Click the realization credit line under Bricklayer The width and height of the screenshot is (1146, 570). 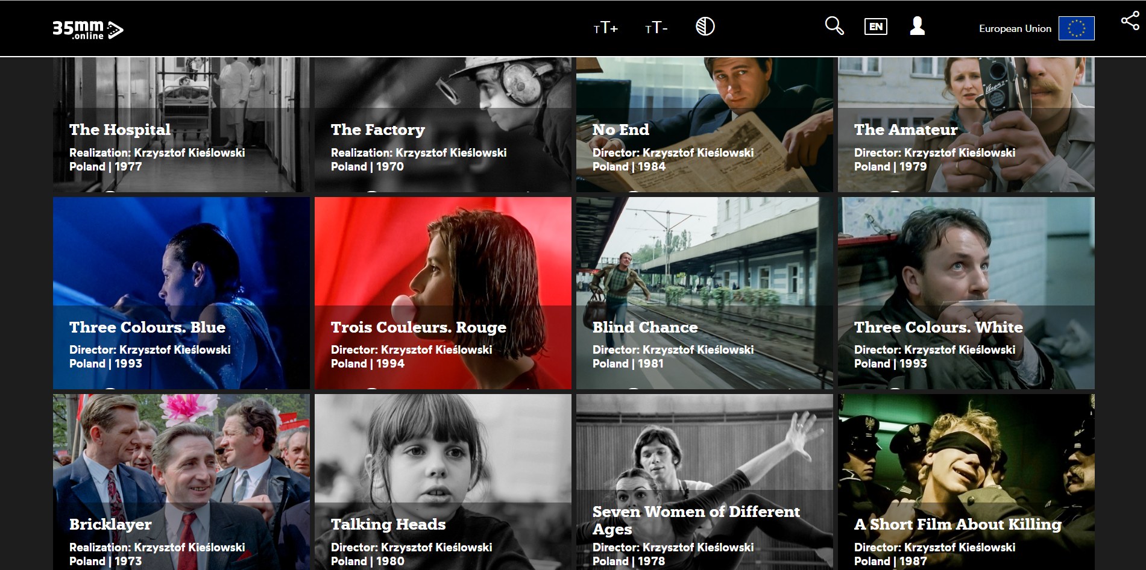157,548
